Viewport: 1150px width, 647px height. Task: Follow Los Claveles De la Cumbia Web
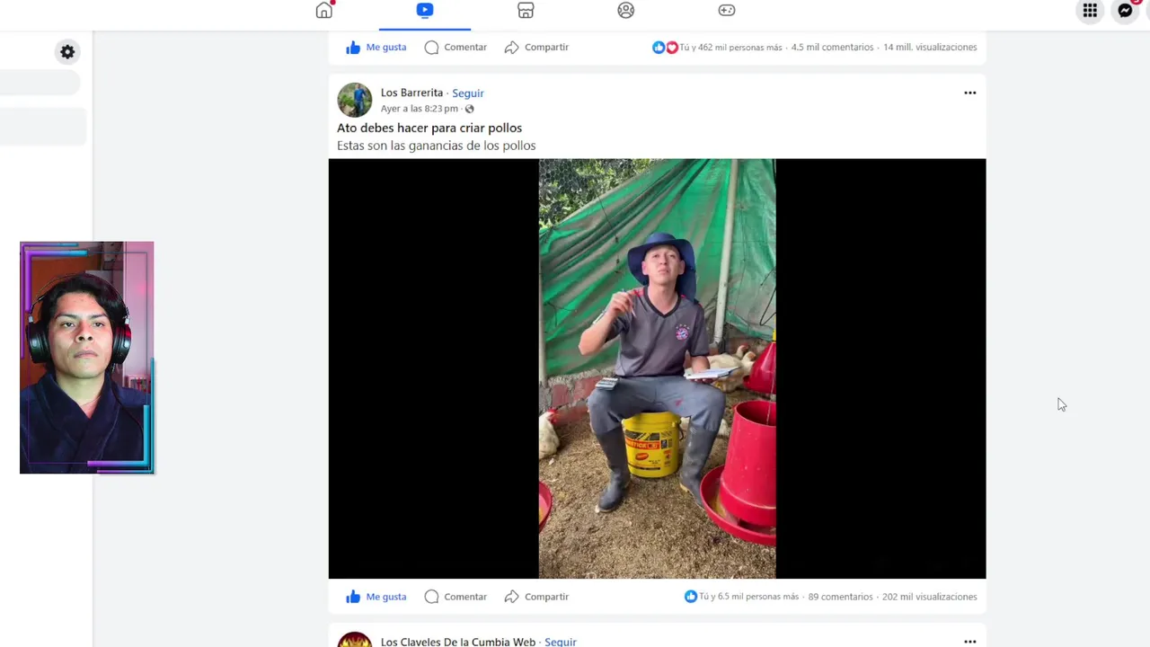click(x=560, y=642)
